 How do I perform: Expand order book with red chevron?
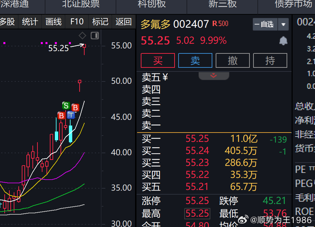tap(214, 75)
